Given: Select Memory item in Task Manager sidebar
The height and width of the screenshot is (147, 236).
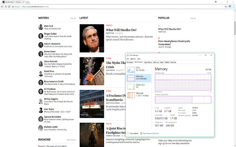Looking at the screenshot, I should tap(139, 78).
